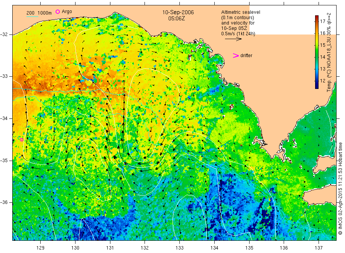This screenshot has height=253, width=345.
Task: Click the temperature color bar
Action: (317, 52)
